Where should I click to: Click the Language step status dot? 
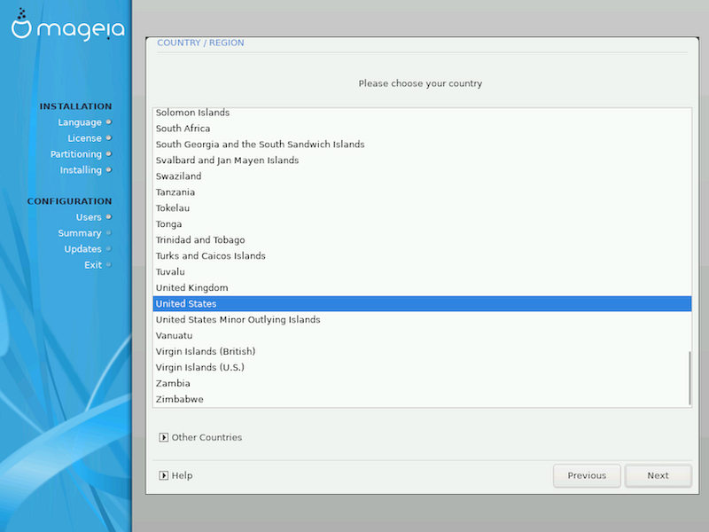108,122
